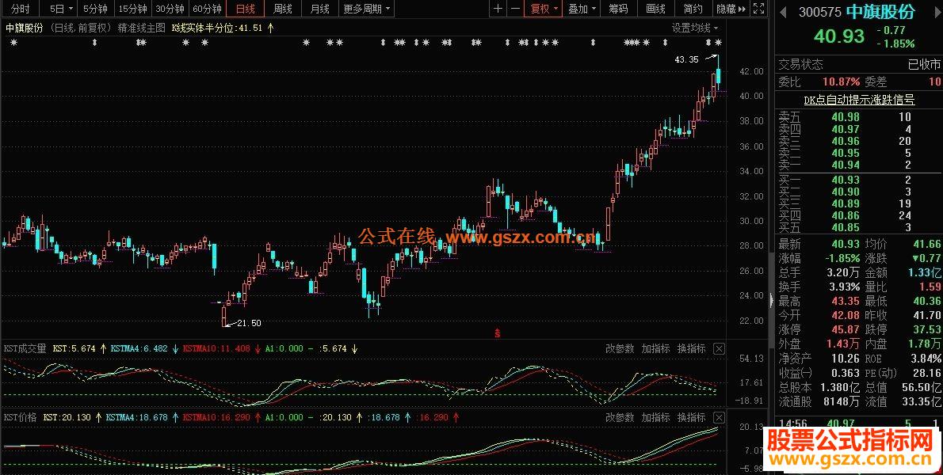Close the KST价格 indicator pane
Image resolution: width=943 pixels, height=475 pixels.
[x=719, y=417]
